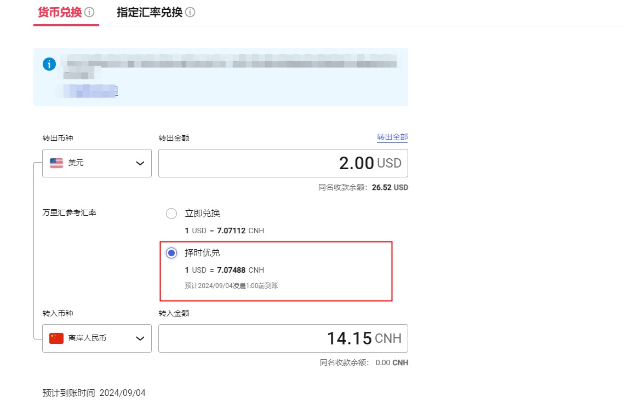
Task: Click the 转出全部 link
Action: [392, 137]
